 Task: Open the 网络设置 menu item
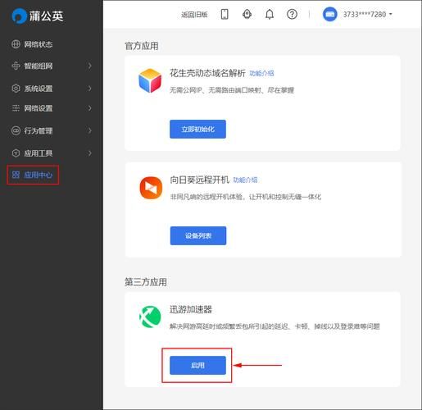click(39, 108)
